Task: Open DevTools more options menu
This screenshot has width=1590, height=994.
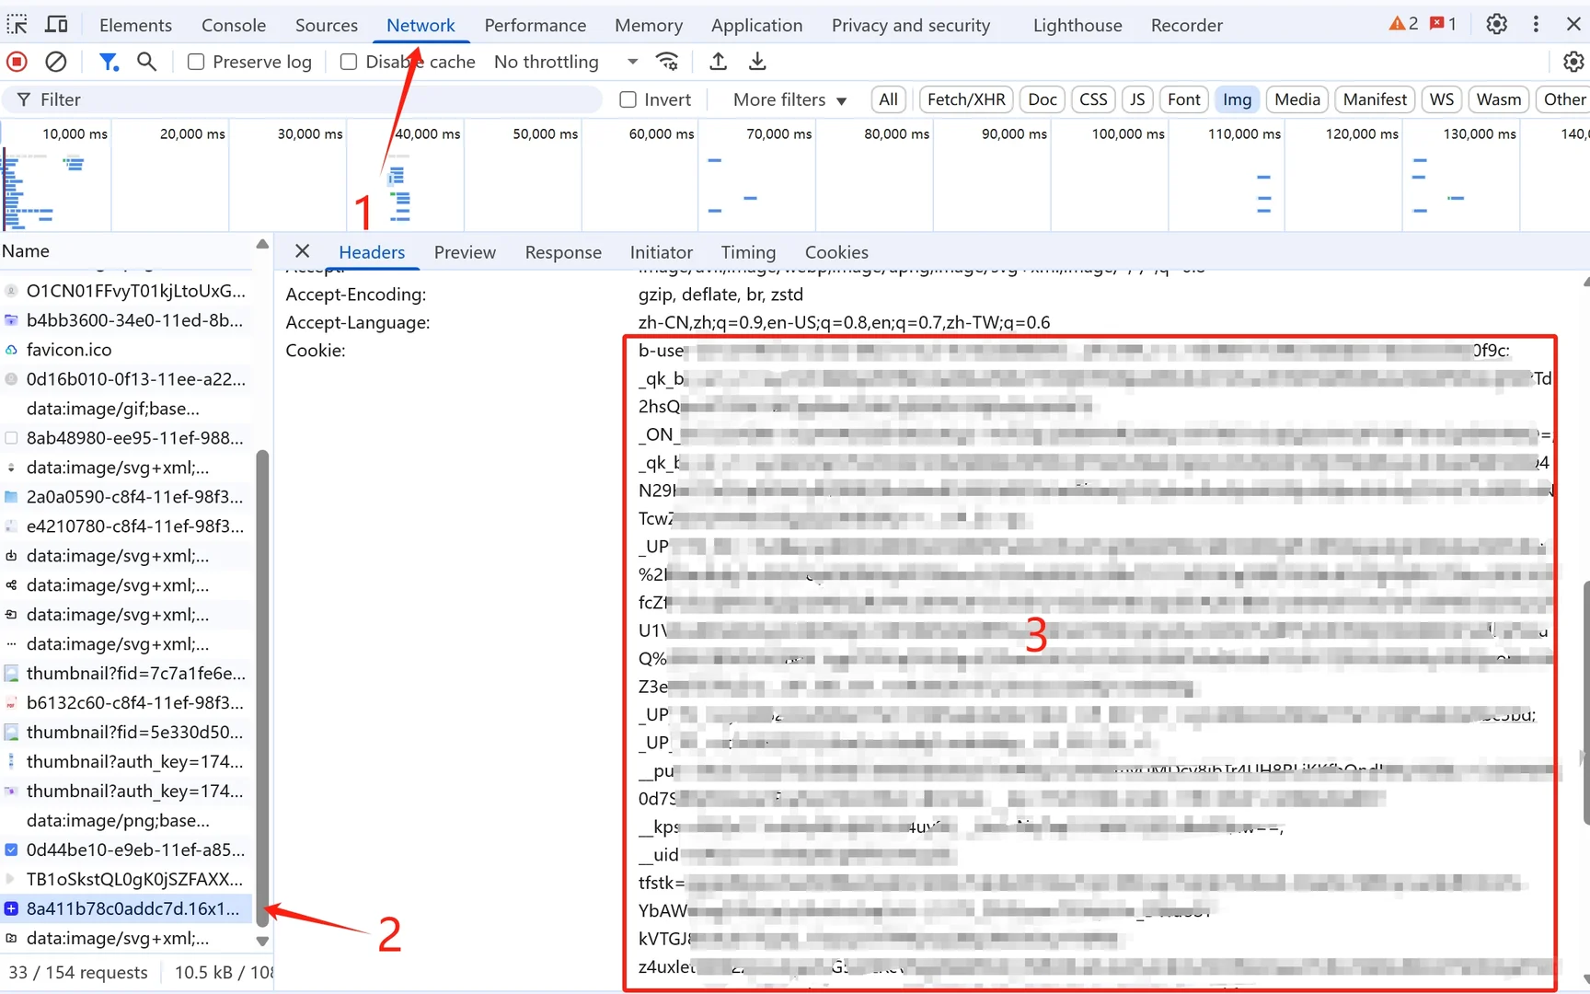Action: [x=1536, y=24]
